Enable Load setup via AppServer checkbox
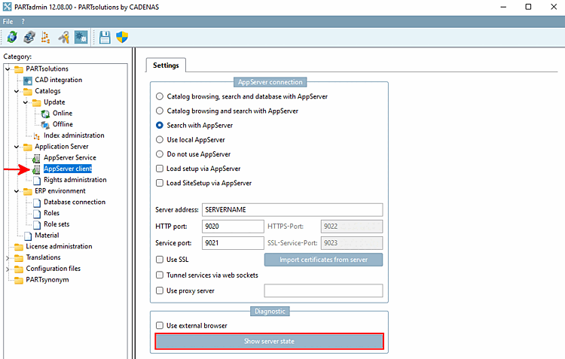The image size is (565, 359). tap(159, 169)
